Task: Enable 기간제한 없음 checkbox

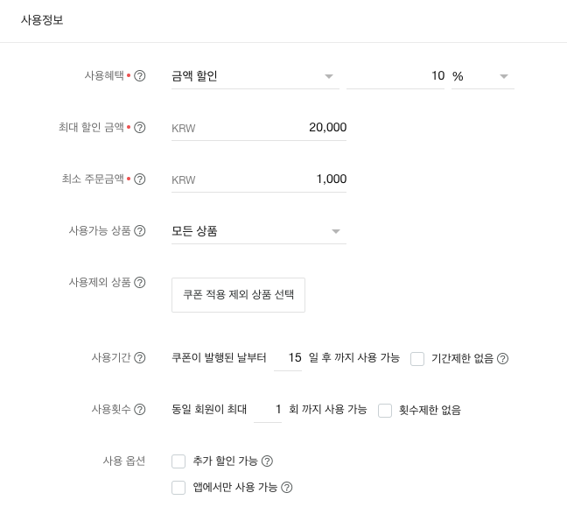Action: click(x=417, y=358)
